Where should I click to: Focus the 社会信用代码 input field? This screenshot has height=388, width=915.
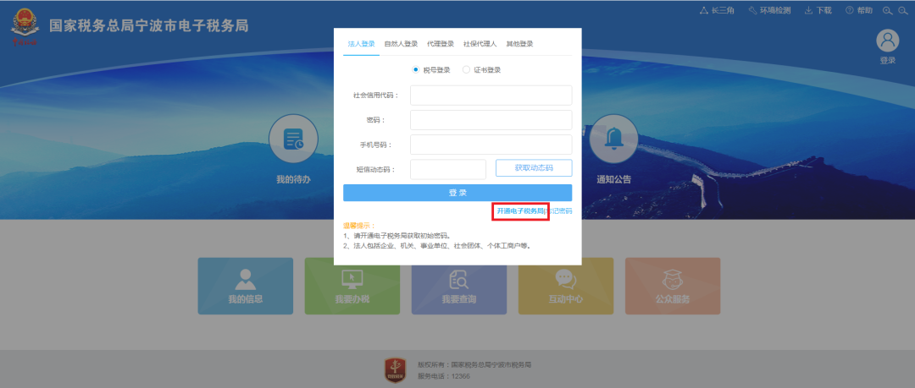point(491,96)
